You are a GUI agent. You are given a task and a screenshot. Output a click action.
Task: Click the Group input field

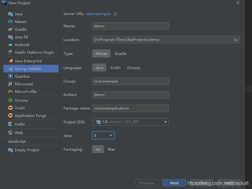(131, 81)
